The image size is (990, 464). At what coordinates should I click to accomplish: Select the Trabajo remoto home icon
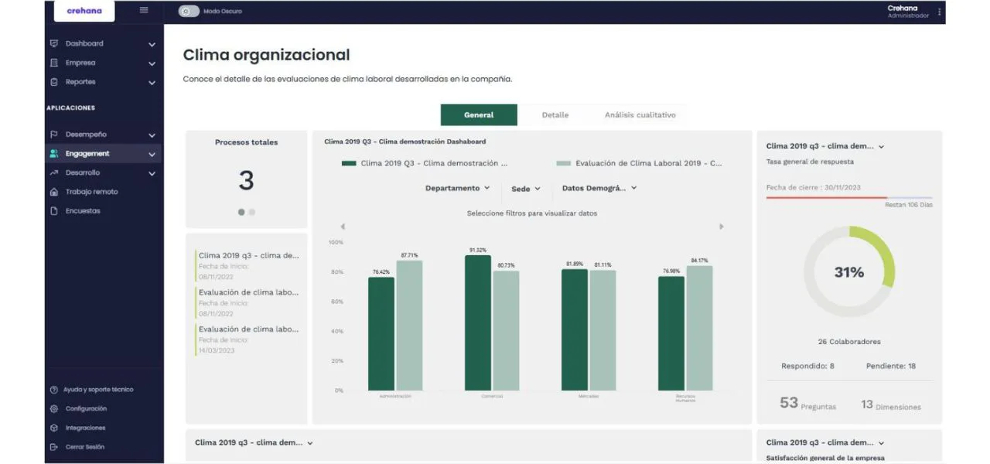click(x=53, y=191)
